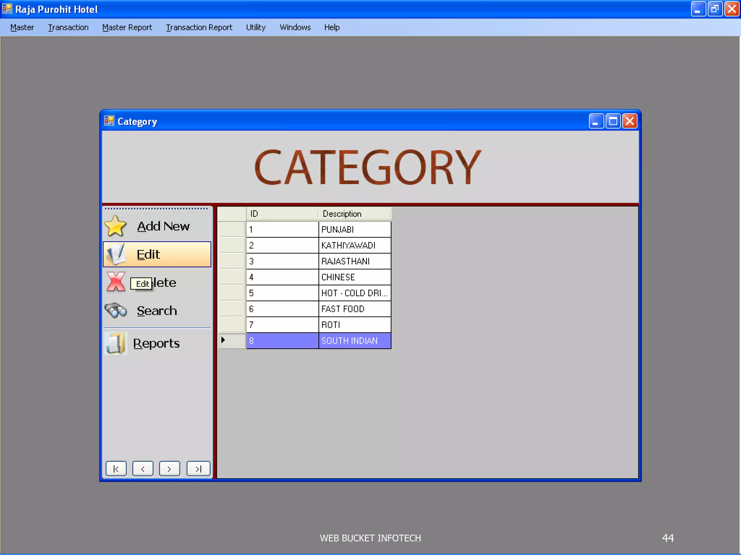Minimize the Raja Purohit Hotel window
The height and width of the screenshot is (555, 741).
pos(698,9)
